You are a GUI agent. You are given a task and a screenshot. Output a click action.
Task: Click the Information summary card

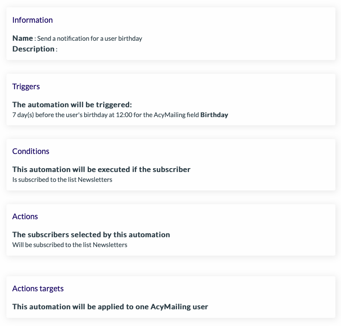coord(171,33)
